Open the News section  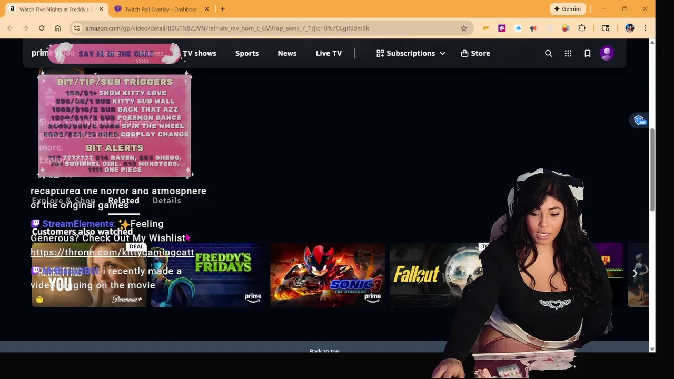pyautogui.click(x=287, y=53)
